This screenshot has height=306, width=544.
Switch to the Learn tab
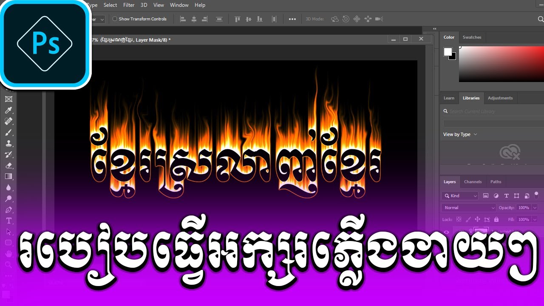449,98
